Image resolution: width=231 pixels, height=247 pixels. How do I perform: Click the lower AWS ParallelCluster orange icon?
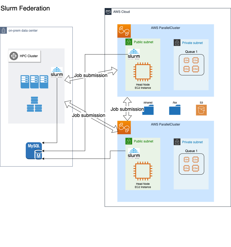click(x=124, y=127)
